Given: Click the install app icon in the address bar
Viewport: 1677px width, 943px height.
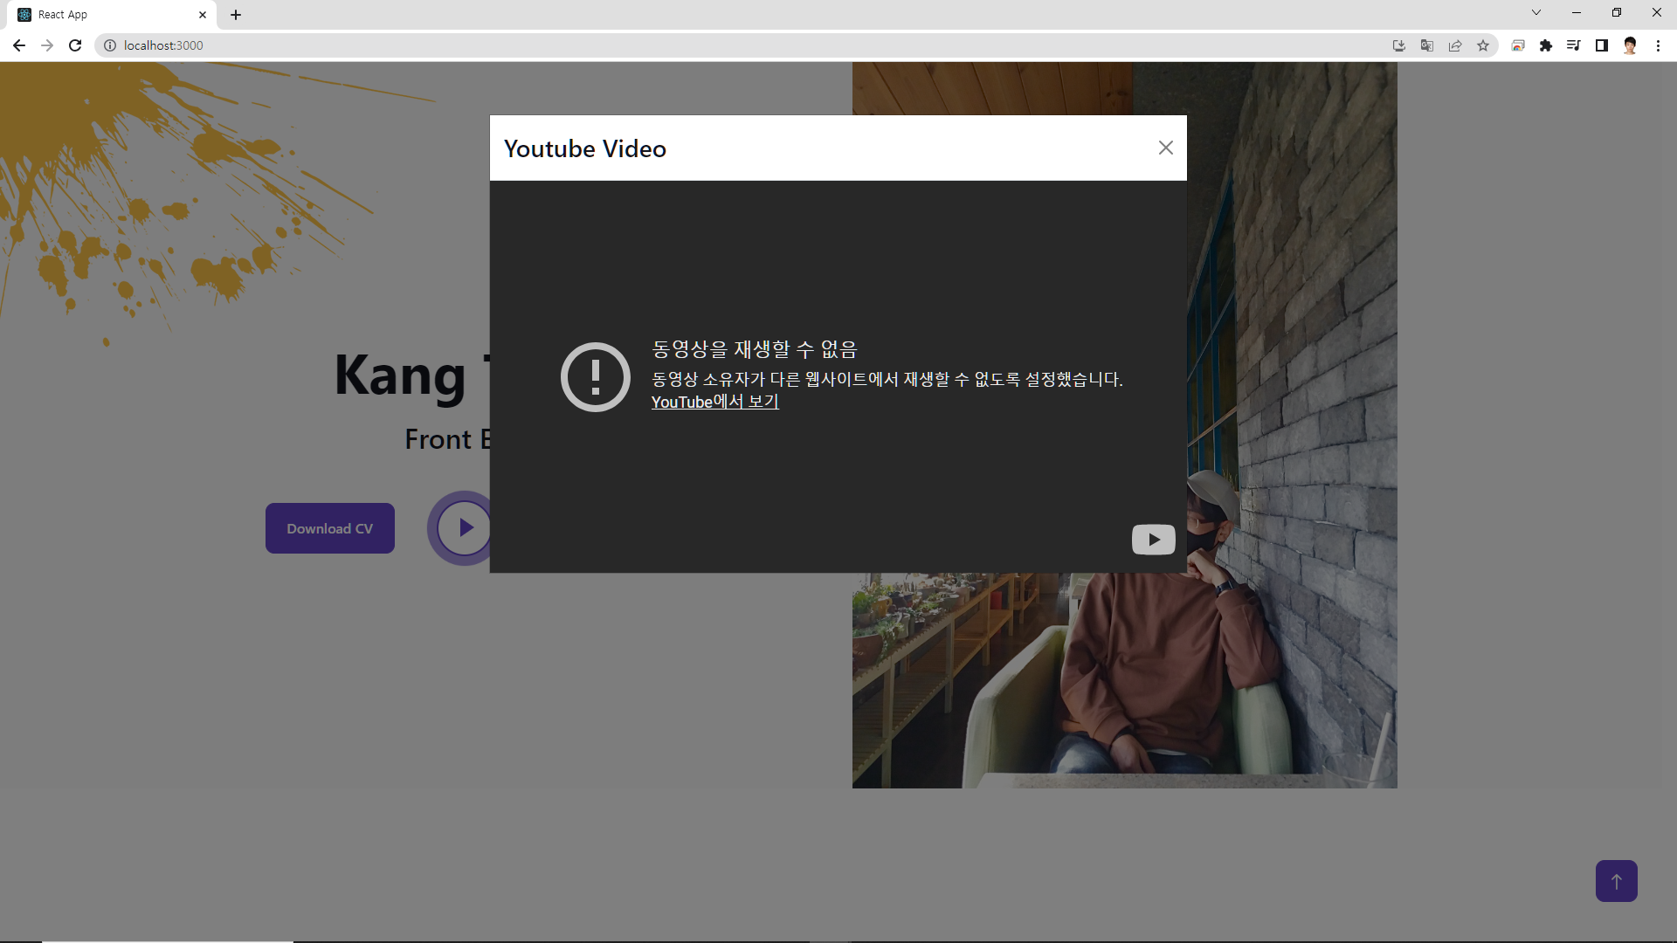Looking at the screenshot, I should 1399,45.
